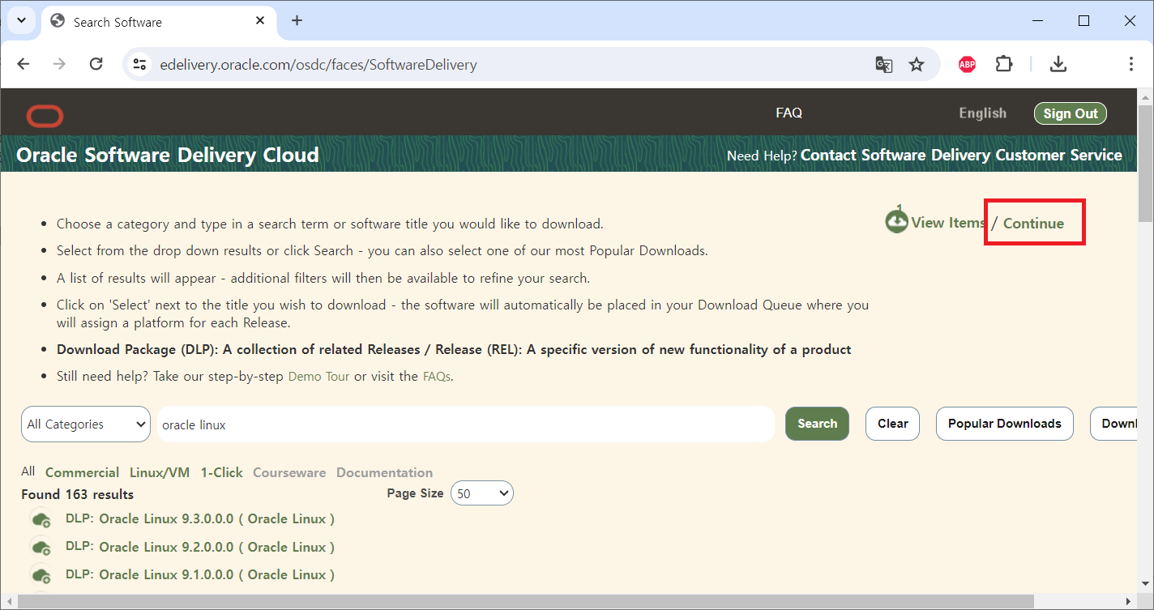This screenshot has height=610, width=1154.
Task: Open the Demo Tour link
Action: coord(318,377)
